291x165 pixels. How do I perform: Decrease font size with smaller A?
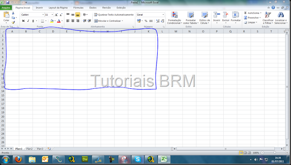[x=61, y=15]
